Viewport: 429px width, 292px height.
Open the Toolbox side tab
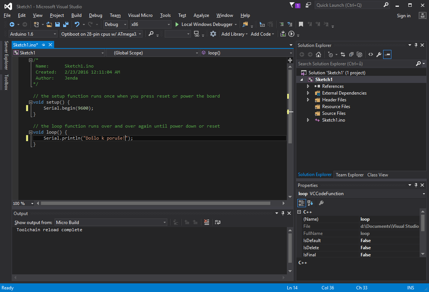pos(6,82)
